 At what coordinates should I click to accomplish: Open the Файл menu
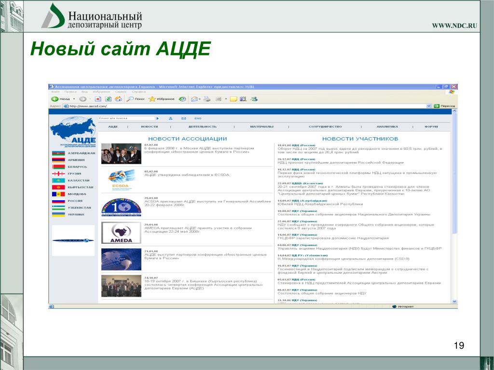[x=55, y=92]
